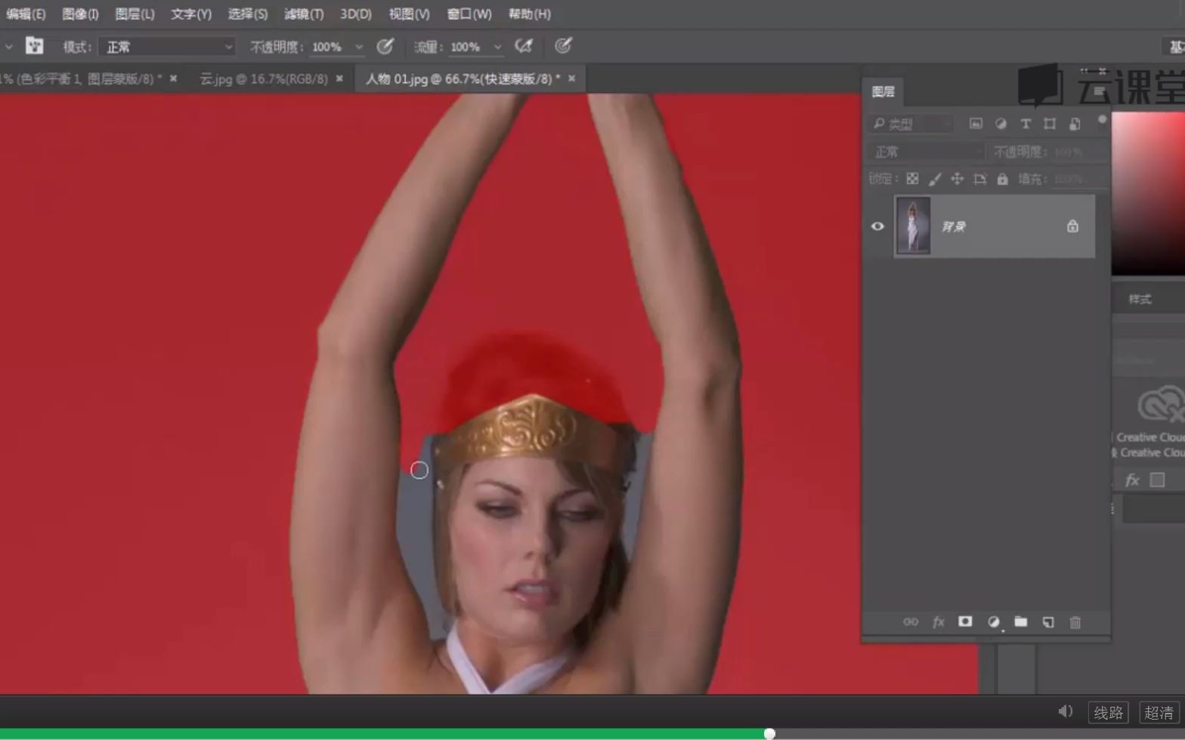Toggle layer filtering on/off switch
Image resolution: width=1185 pixels, height=740 pixels.
click(1102, 119)
